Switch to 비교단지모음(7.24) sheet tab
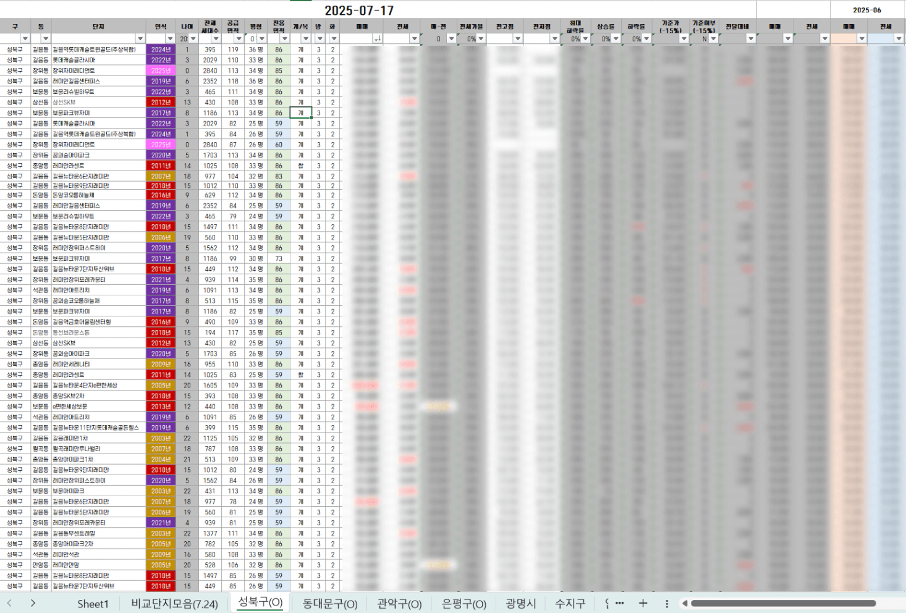This screenshot has width=906, height=613. point(174,604)
